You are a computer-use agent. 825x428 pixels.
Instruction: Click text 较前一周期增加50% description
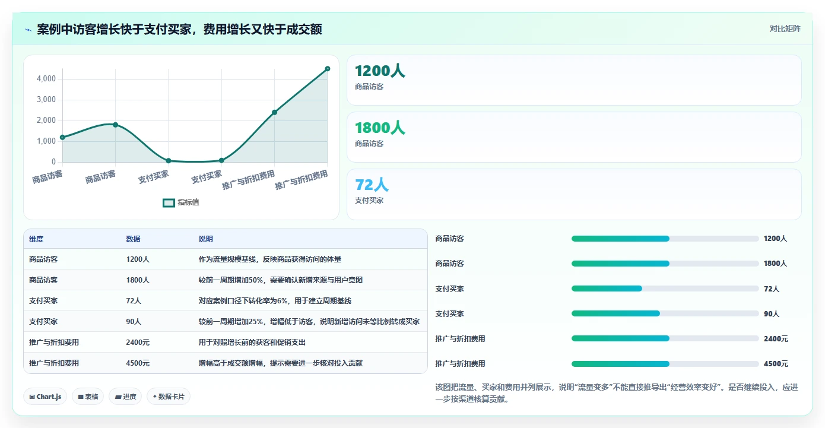click(281, 280)
